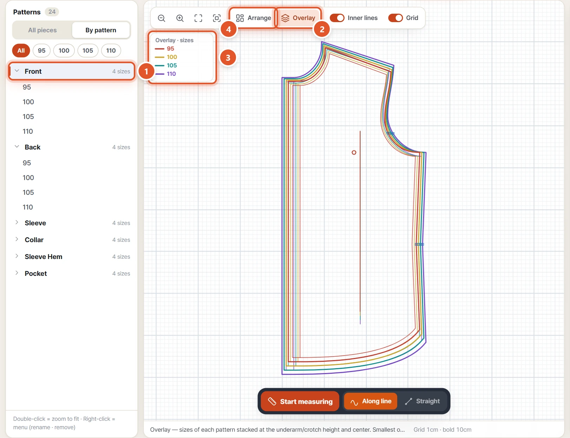Select the All sizes filter chip
The image size is (570, 438).
21,51
